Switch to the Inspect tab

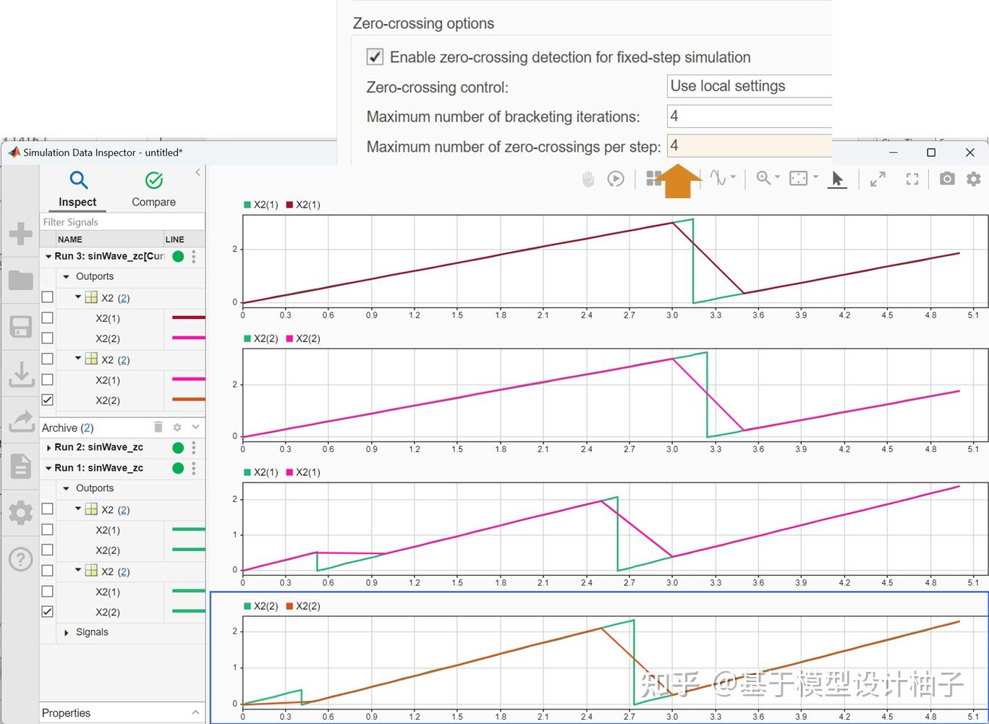pyautogui.click(x=77, y=189)
